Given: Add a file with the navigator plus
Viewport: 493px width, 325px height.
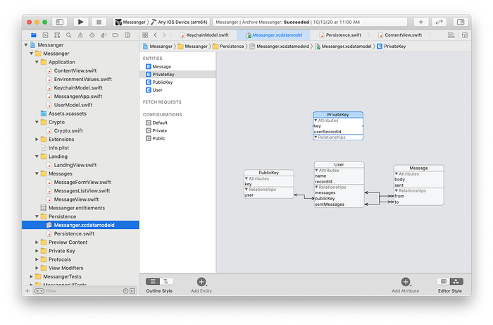Looking at the screenshot, I should [x=27, y=291].
